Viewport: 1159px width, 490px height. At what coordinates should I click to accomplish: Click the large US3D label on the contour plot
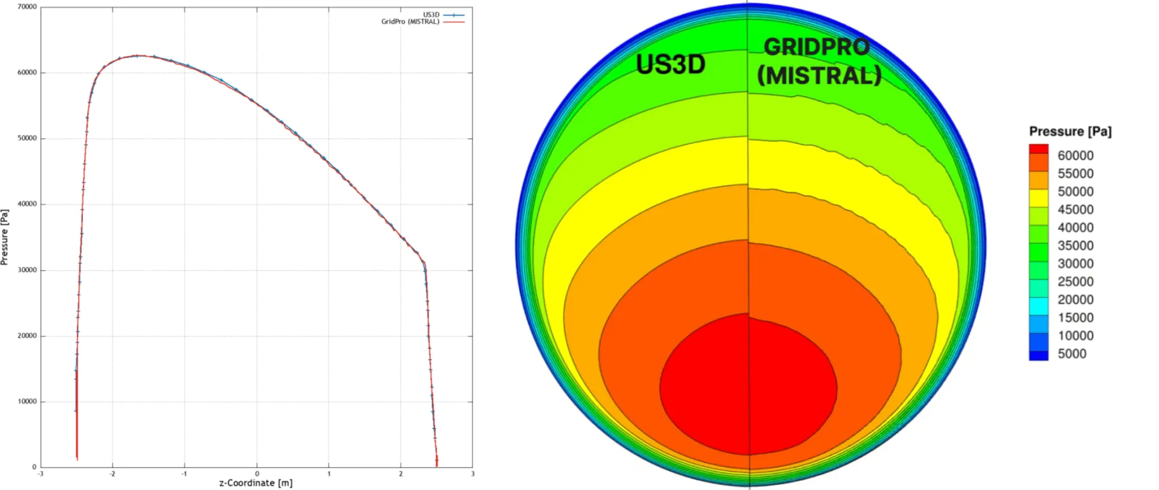671,64
